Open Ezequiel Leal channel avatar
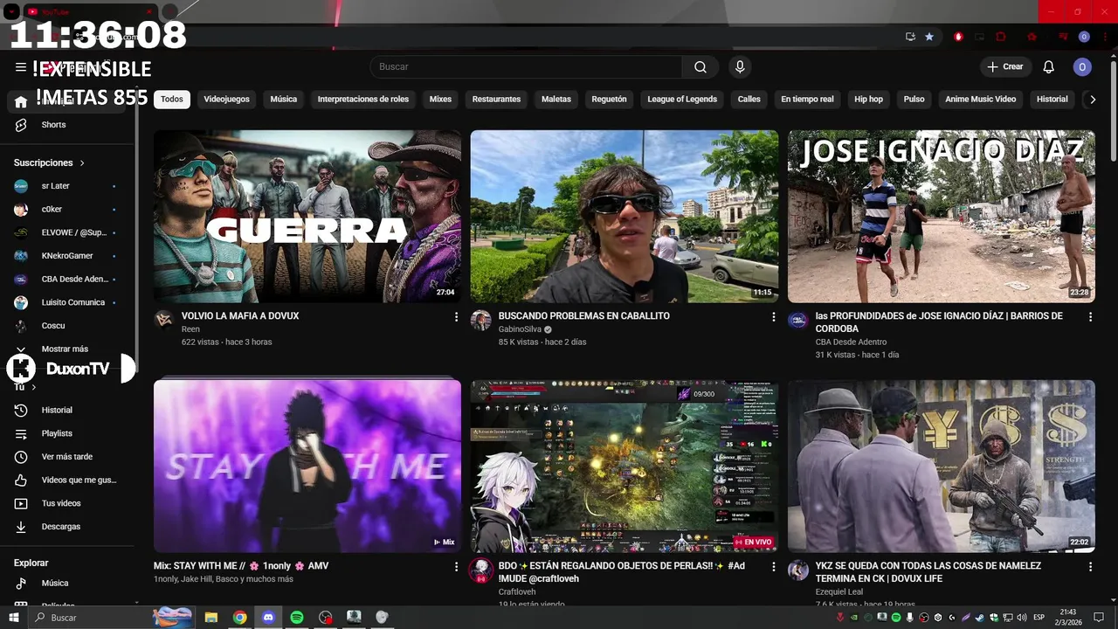The height and width of the screenshot is (629, 1118). pos(797,570)
